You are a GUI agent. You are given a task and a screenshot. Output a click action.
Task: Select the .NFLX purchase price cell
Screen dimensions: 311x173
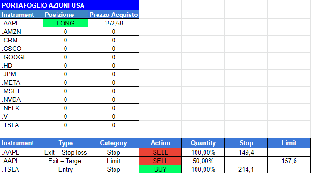[114, 108]
